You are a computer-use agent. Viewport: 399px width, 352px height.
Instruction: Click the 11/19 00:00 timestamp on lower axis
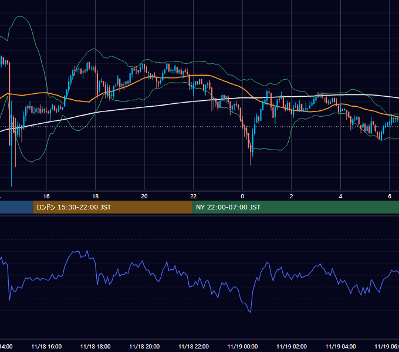(242, 347)
